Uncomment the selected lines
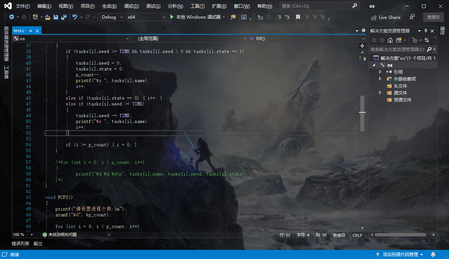The height and width of the screenshot is (259, 449). [287, 17]
